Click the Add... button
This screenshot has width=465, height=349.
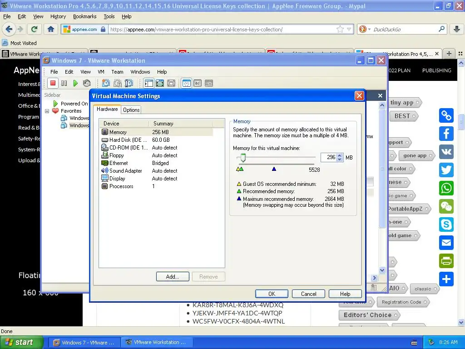173,277
